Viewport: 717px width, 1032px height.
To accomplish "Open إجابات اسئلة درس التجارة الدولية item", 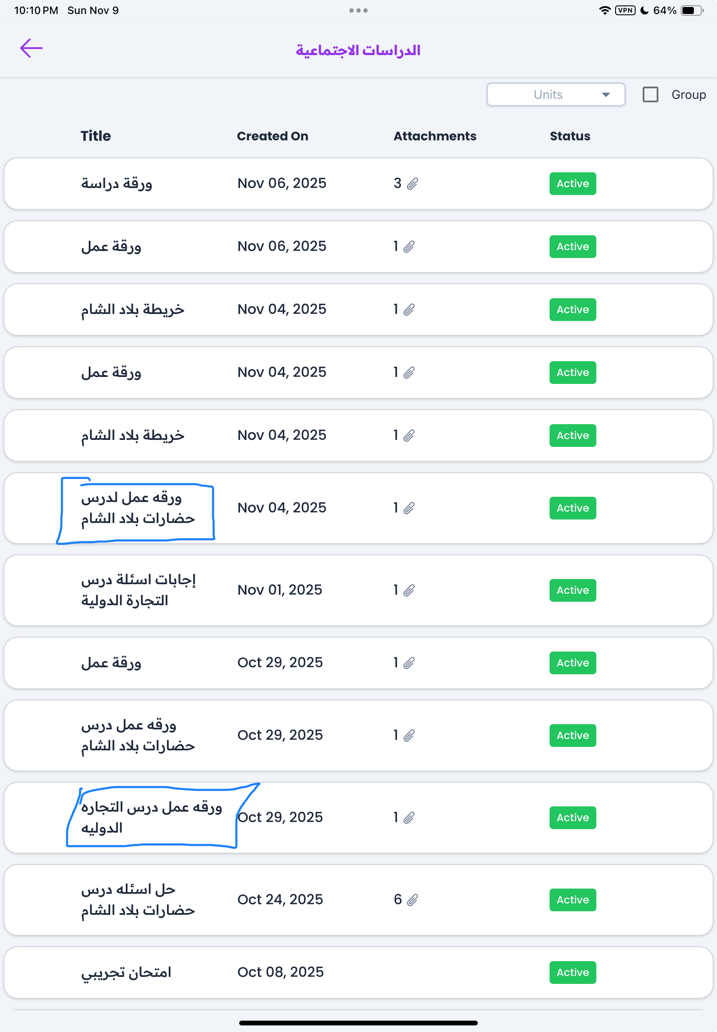I will 138,590.
